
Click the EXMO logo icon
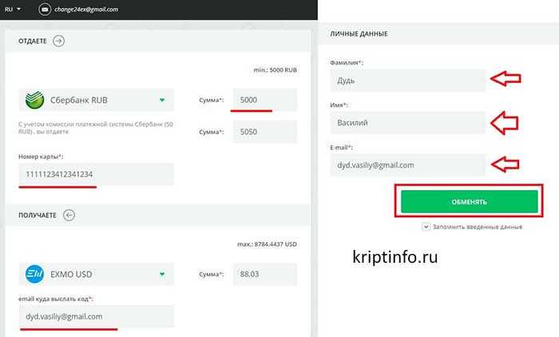point(34,274)
